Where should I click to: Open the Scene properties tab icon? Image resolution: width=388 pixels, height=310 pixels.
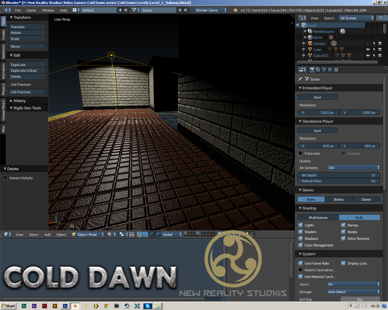324,70
